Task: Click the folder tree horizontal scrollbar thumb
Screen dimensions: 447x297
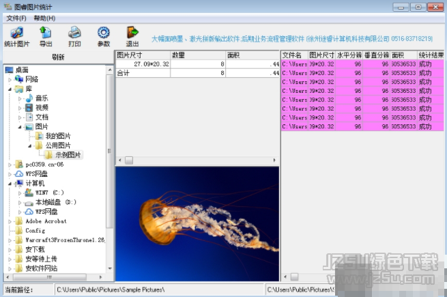Action: 50,277
